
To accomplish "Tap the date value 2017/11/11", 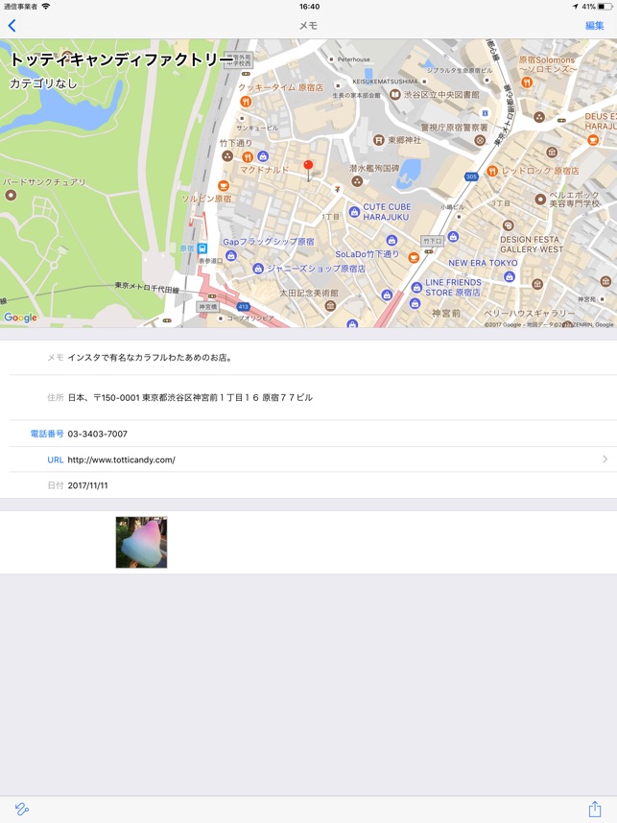I will point(87,485).
